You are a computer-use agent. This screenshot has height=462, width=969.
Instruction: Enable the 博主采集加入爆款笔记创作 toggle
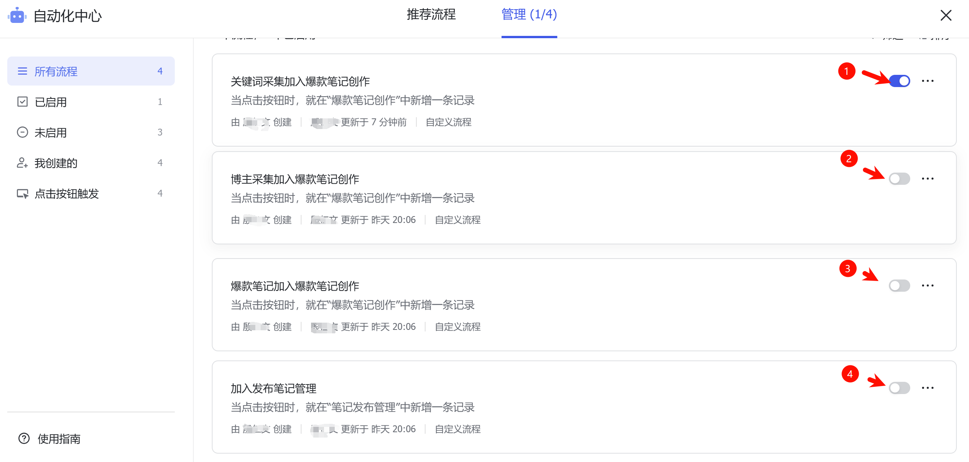(899, 178)
